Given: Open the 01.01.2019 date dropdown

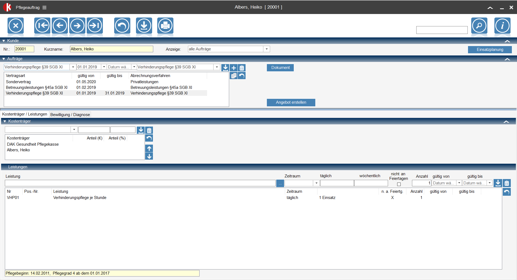Looking at the screenshot, I should [104, 67].
